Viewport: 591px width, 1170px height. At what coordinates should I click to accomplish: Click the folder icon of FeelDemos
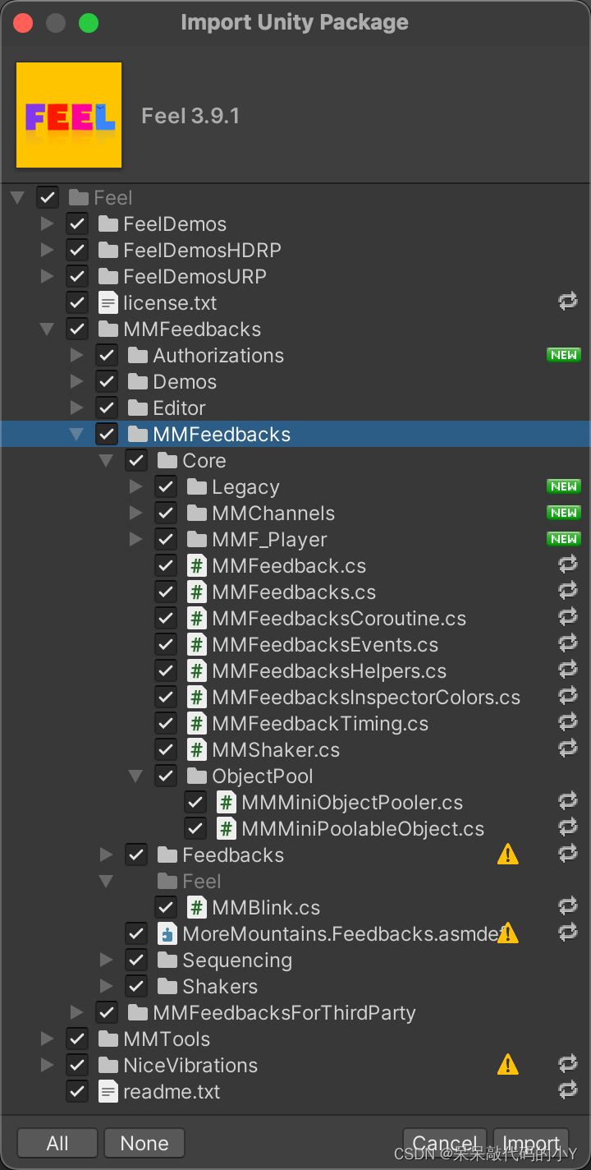(x=108, y=224)
